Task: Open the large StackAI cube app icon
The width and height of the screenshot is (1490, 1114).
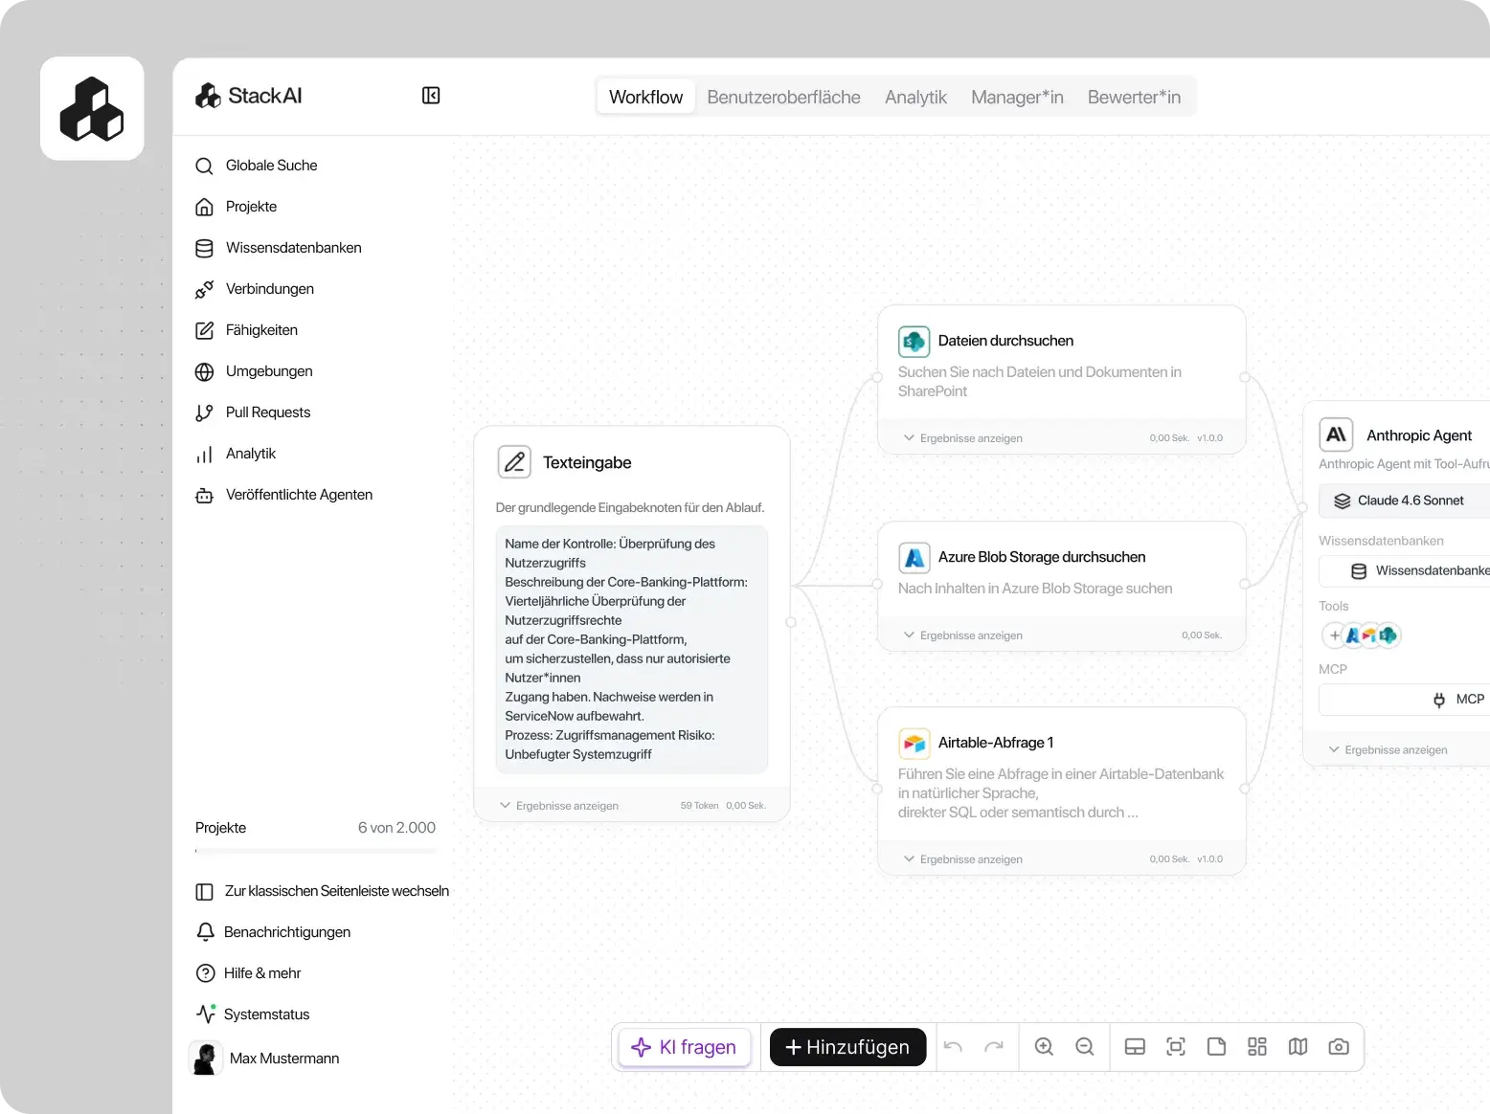Action: click(x=92, y=109)
